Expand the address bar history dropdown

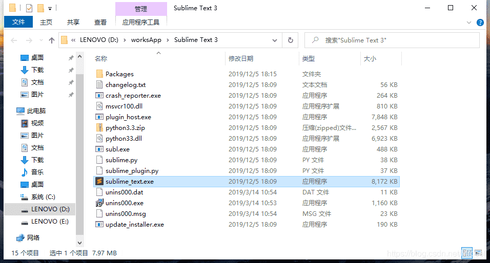275,40
